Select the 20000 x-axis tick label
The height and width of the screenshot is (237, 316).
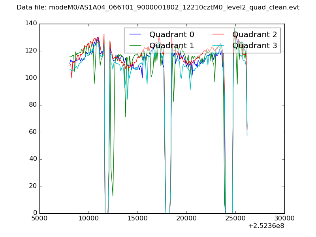[x=186, y=218]
